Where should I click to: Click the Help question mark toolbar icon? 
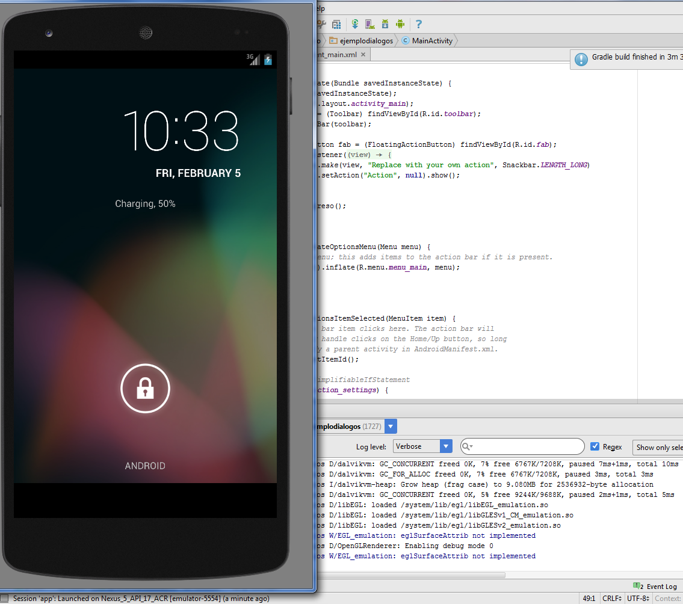click(418, 24)
